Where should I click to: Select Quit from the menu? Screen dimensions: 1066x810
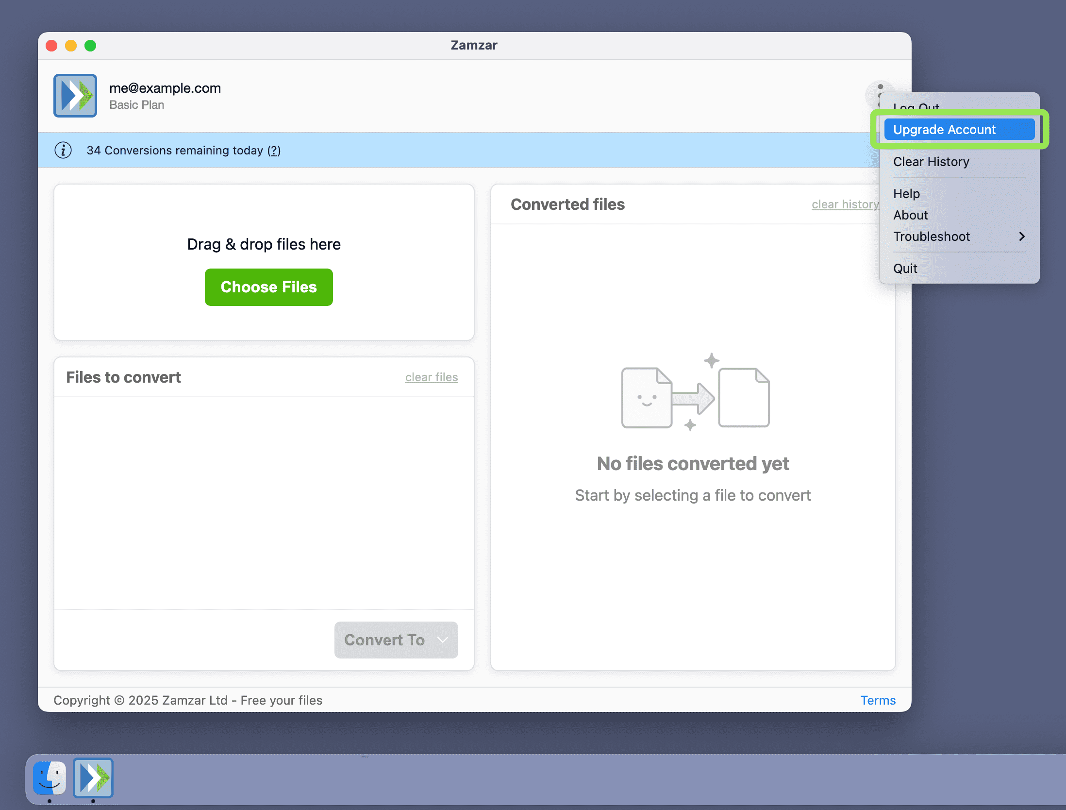[x=905, y=269]
